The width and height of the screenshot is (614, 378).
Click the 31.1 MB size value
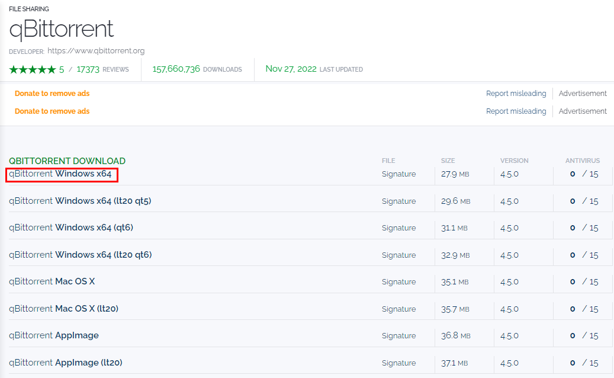coord(454,228)
